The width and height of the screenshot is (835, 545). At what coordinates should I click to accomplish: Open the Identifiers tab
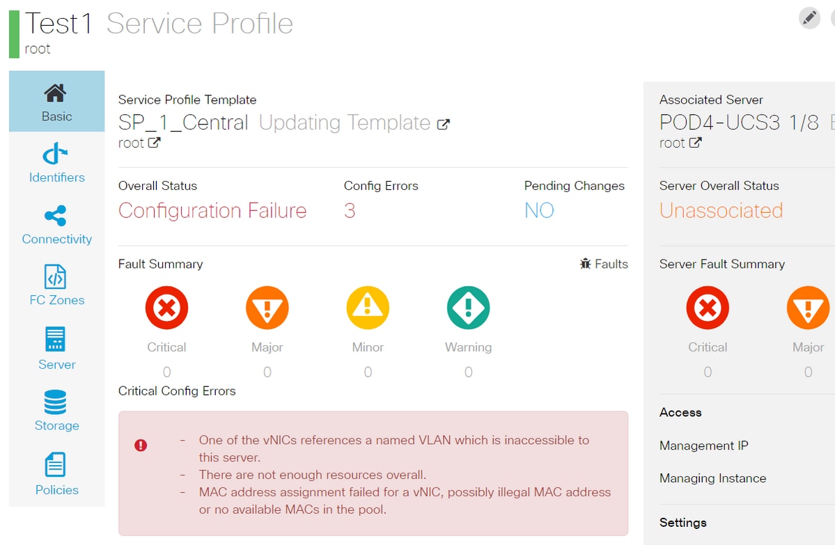coord(56,163)
